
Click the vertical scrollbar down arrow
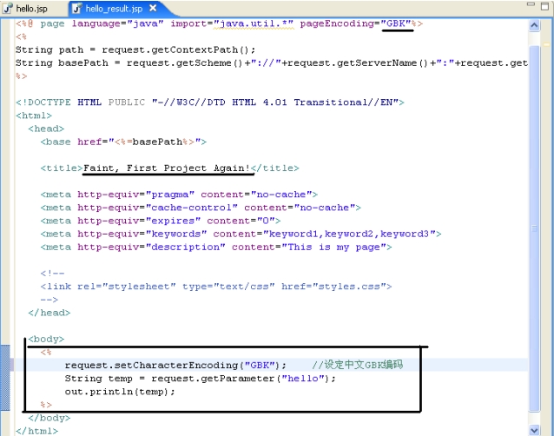pos(534,430)
